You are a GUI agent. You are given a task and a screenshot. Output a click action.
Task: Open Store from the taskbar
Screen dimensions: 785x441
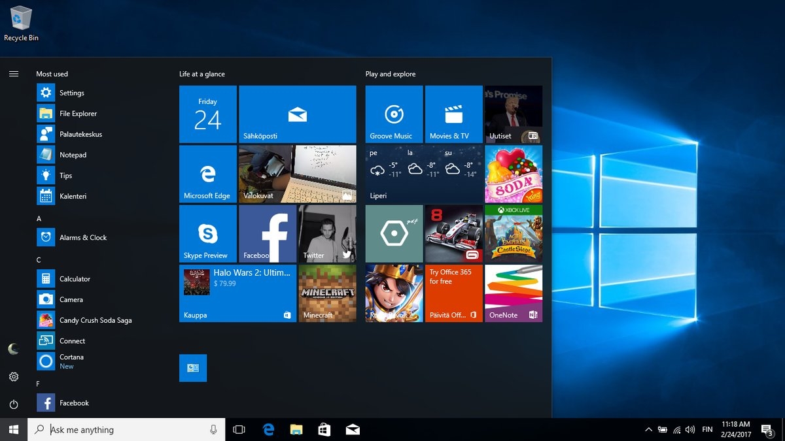coord(324,429)
